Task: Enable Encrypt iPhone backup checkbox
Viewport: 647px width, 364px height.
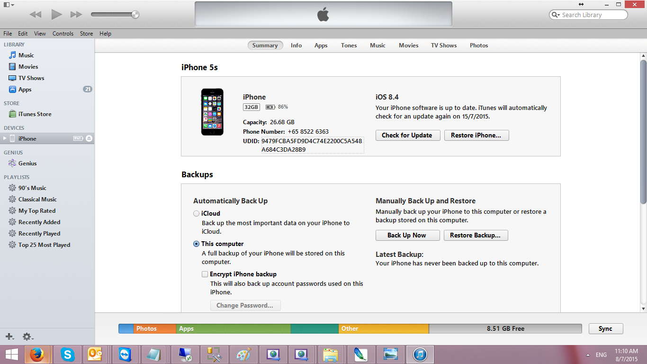Action: (x=205, y=274)
